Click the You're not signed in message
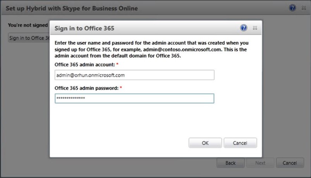Image resolution: width=311 pixels, height=178 pixels. coord(28,25)
